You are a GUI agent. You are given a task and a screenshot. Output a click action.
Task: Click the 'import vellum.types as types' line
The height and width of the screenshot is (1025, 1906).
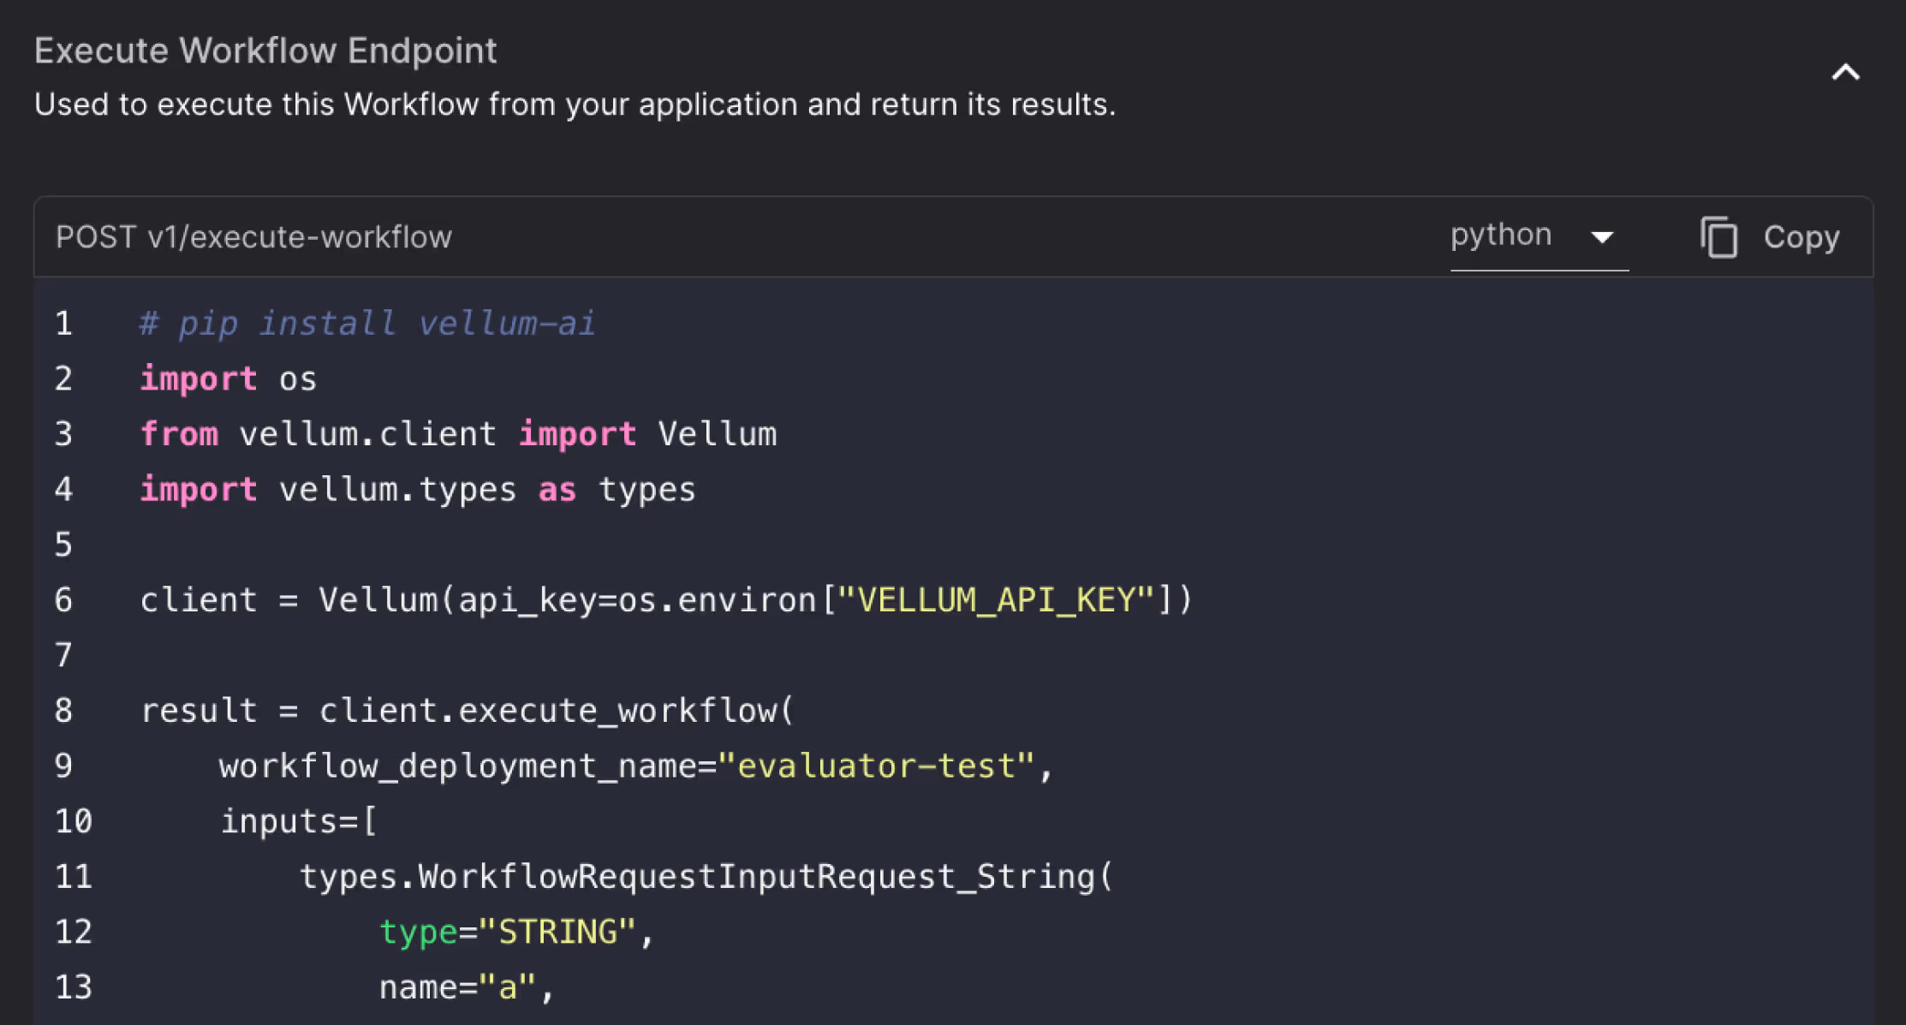tap(418, 490)
